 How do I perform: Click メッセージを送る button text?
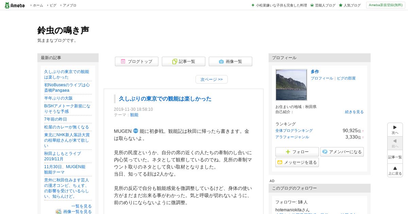click(x=301, y=162)
